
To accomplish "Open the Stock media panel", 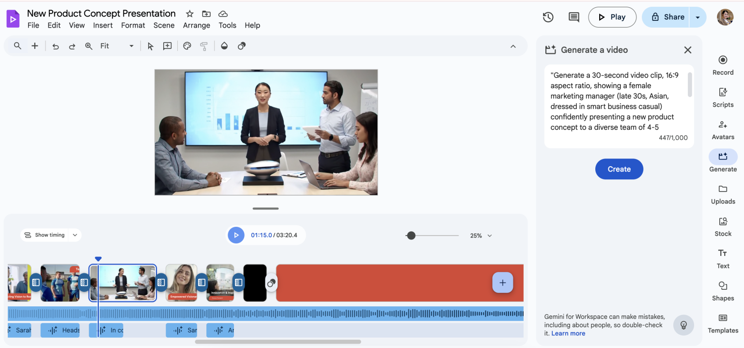I will [x=723, y=226].
